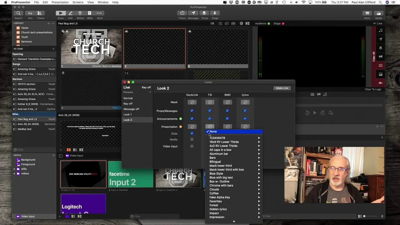Click the Make Live button
Screen dimensions: 400x225
[282, 88]
